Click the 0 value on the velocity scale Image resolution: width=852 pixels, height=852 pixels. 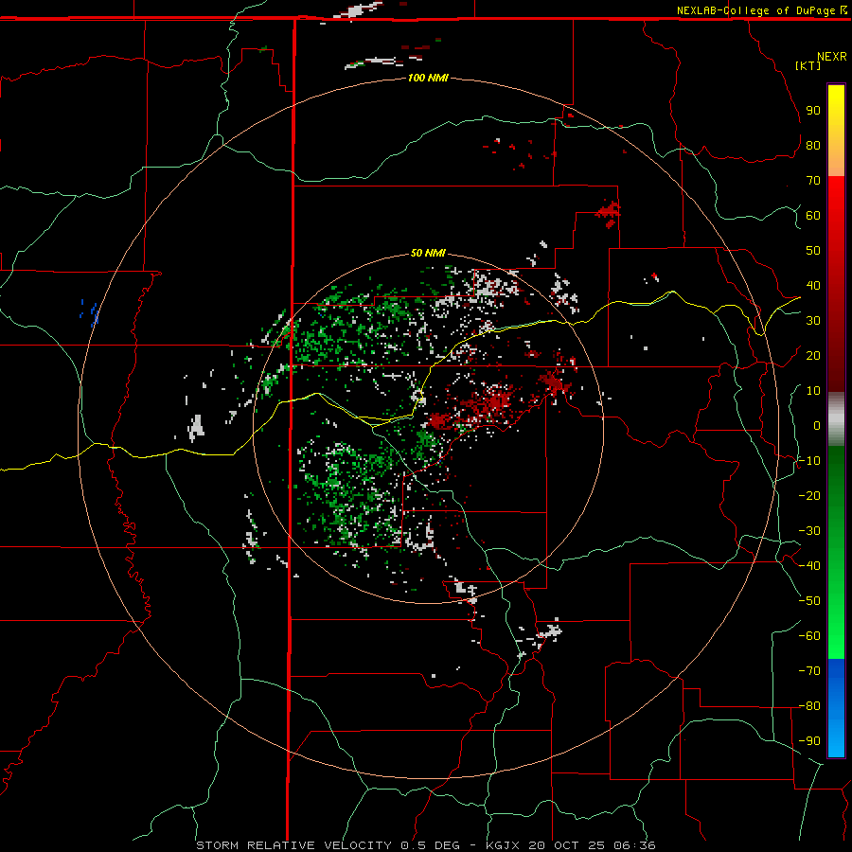(x=817, y=426)
